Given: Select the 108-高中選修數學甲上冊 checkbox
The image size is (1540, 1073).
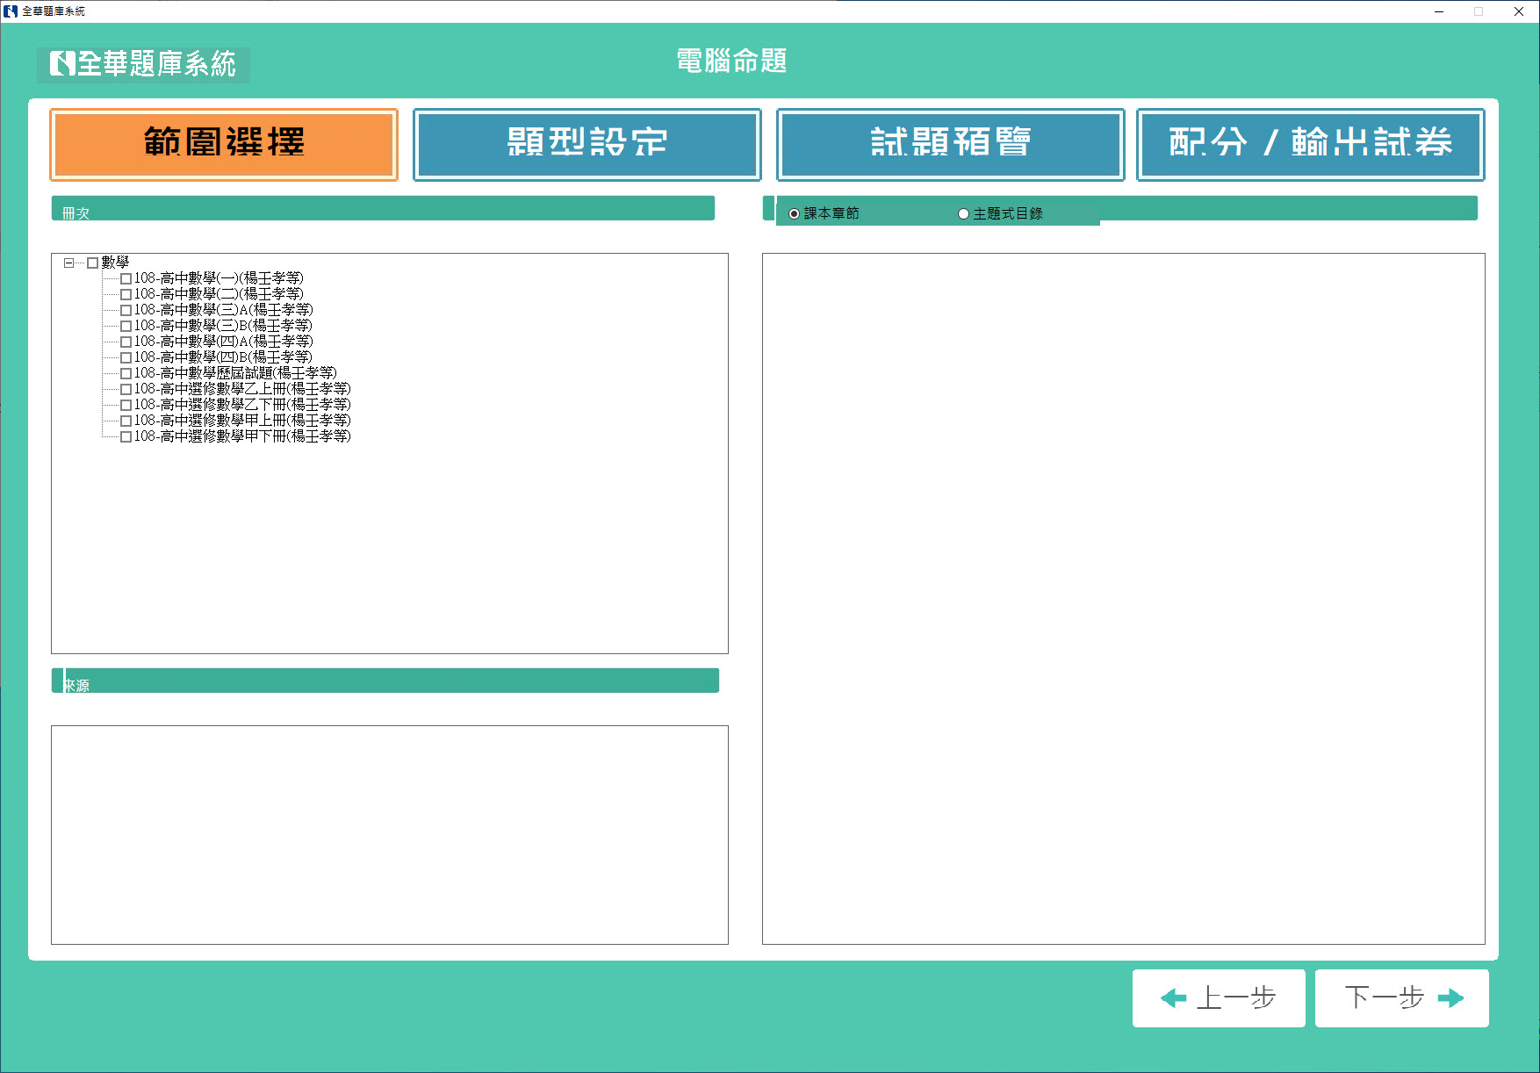Looking at the screenshot, I should pos(126,421).
